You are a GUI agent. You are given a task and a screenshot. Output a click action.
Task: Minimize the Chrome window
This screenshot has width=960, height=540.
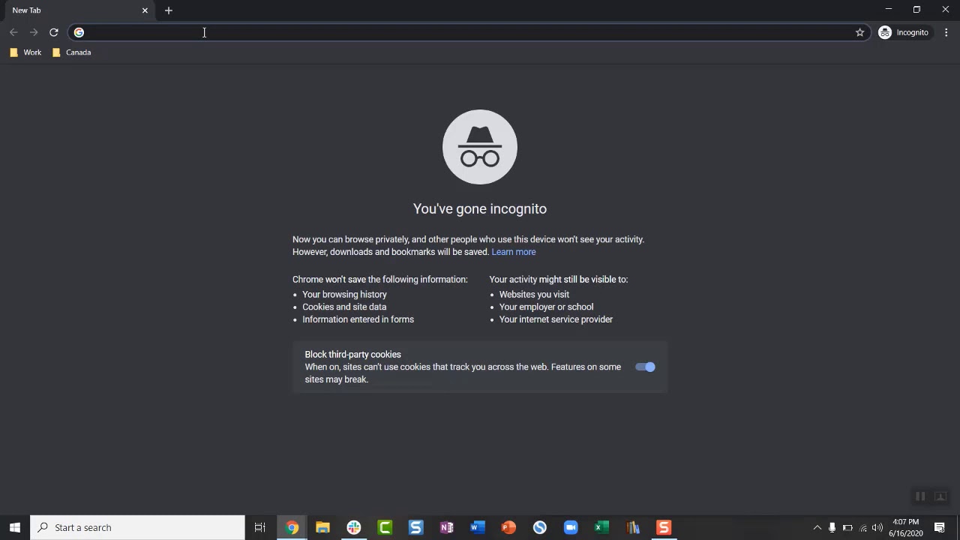click(889, 10)
